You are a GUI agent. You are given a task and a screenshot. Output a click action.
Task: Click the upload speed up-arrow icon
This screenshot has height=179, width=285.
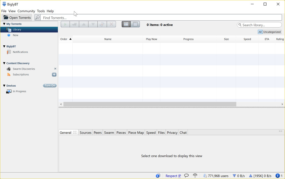[251, 176]
